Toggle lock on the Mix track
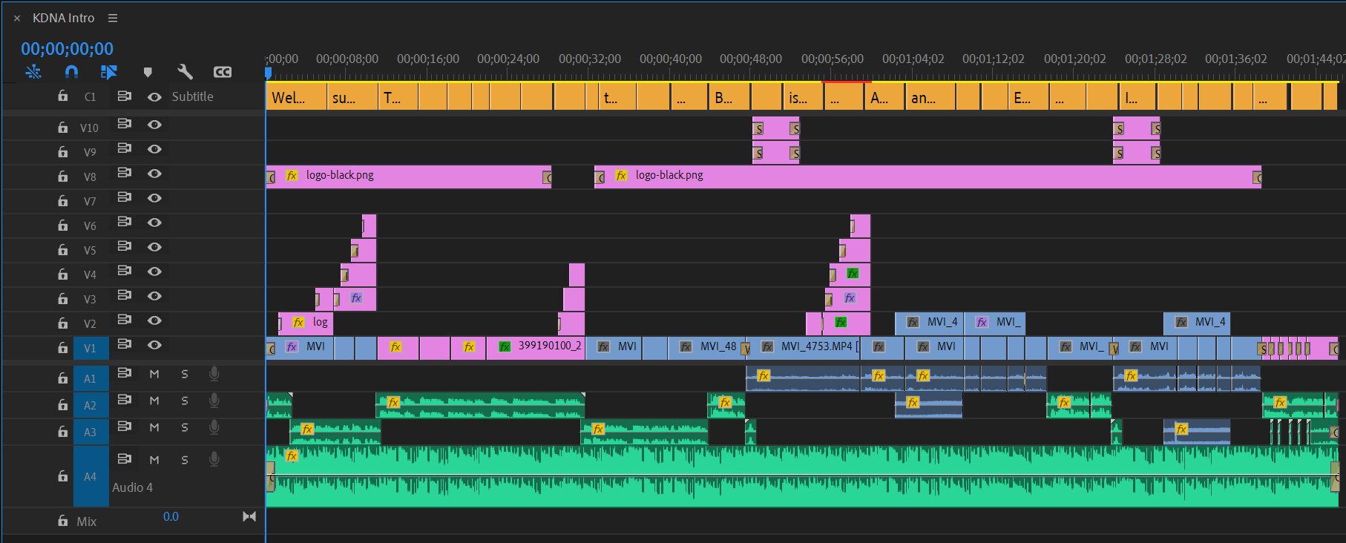 click(x=63, y=521)
